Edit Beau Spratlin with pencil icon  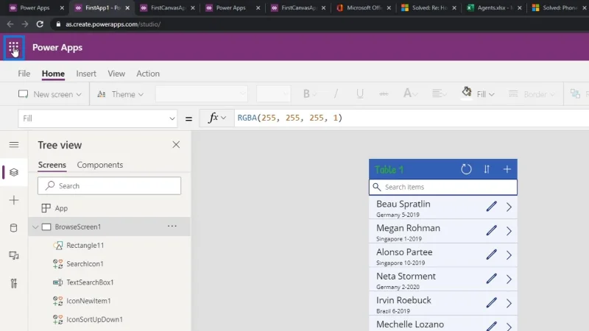491,207
